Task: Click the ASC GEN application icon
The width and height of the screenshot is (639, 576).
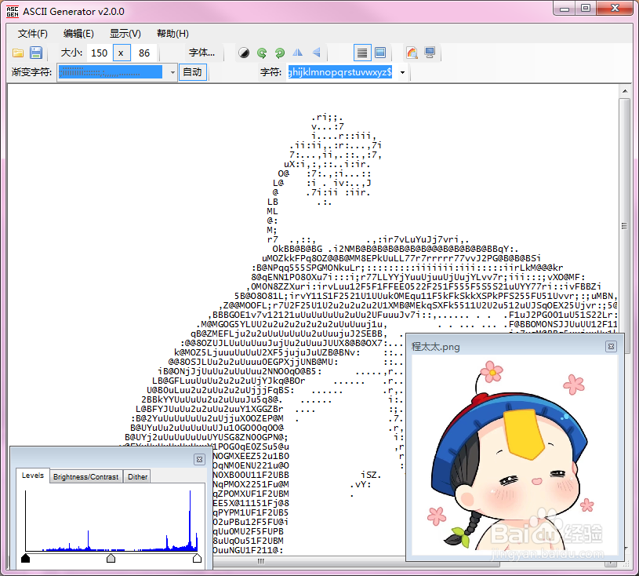Action: click(x=13, y=12)
